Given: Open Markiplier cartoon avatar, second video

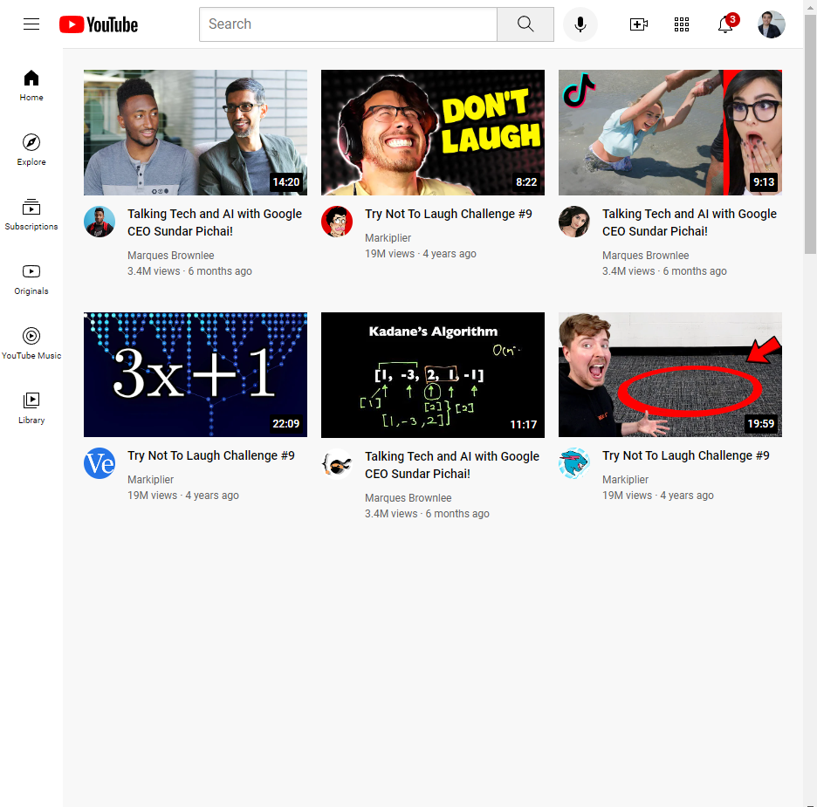Looking at the screenshot, I should point(337,222).
